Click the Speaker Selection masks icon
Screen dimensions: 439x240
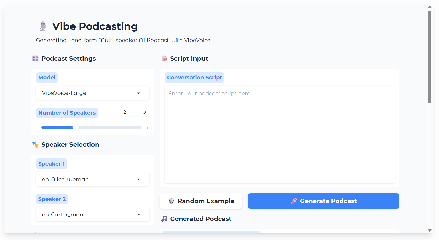(35, 145)
